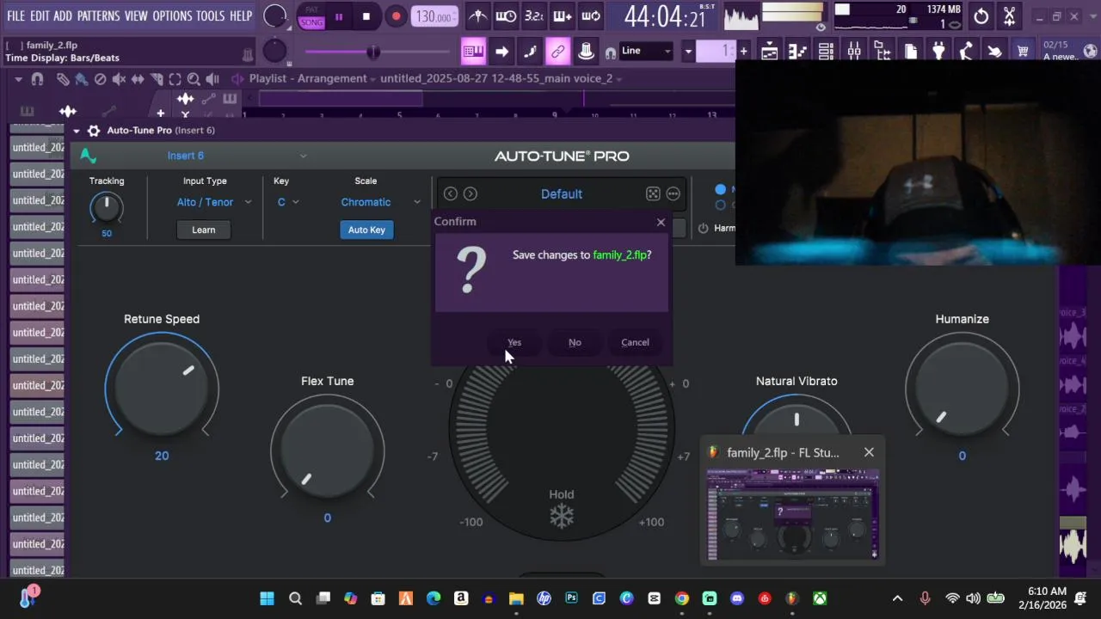
Task: Open the main voice_2 clip dropdown
Action: click(501, 78)
